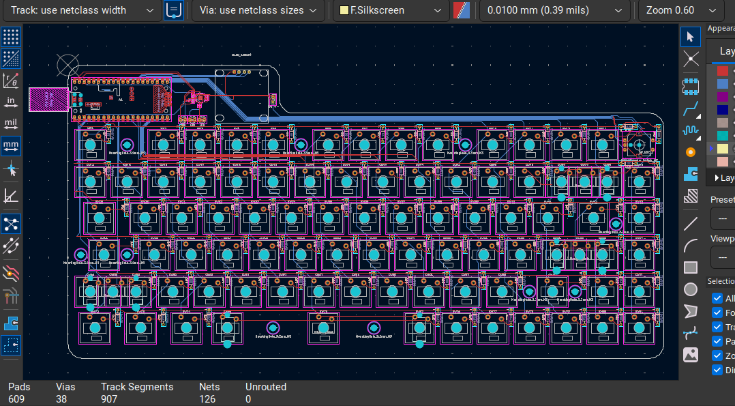Pick the Draw Circle tool
The width and height of the screenshot is (735, 406).
pyautogui.click(x=691, y=289)
